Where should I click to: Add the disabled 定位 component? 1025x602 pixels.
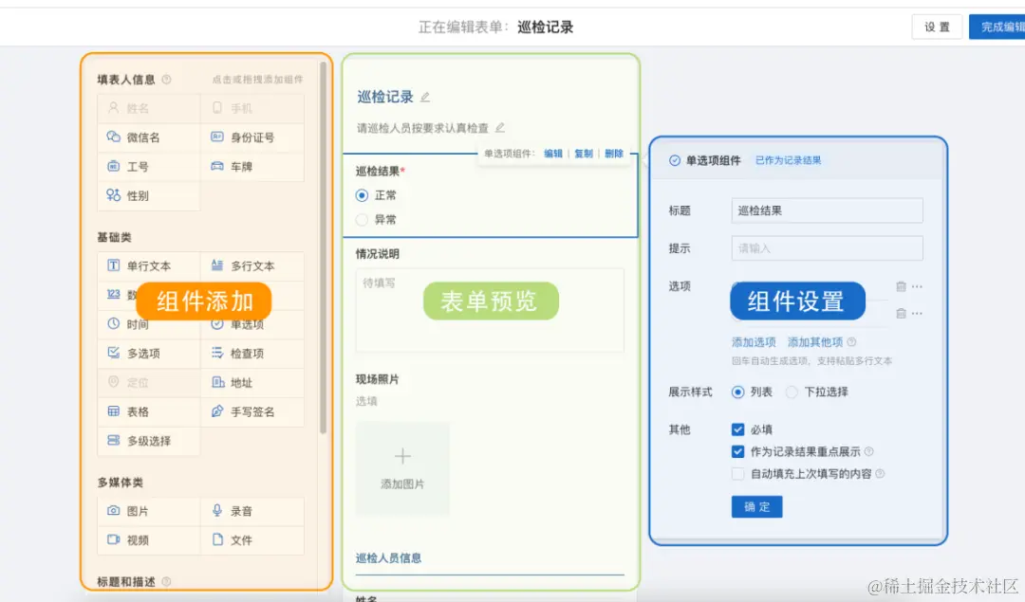point(148,383)
